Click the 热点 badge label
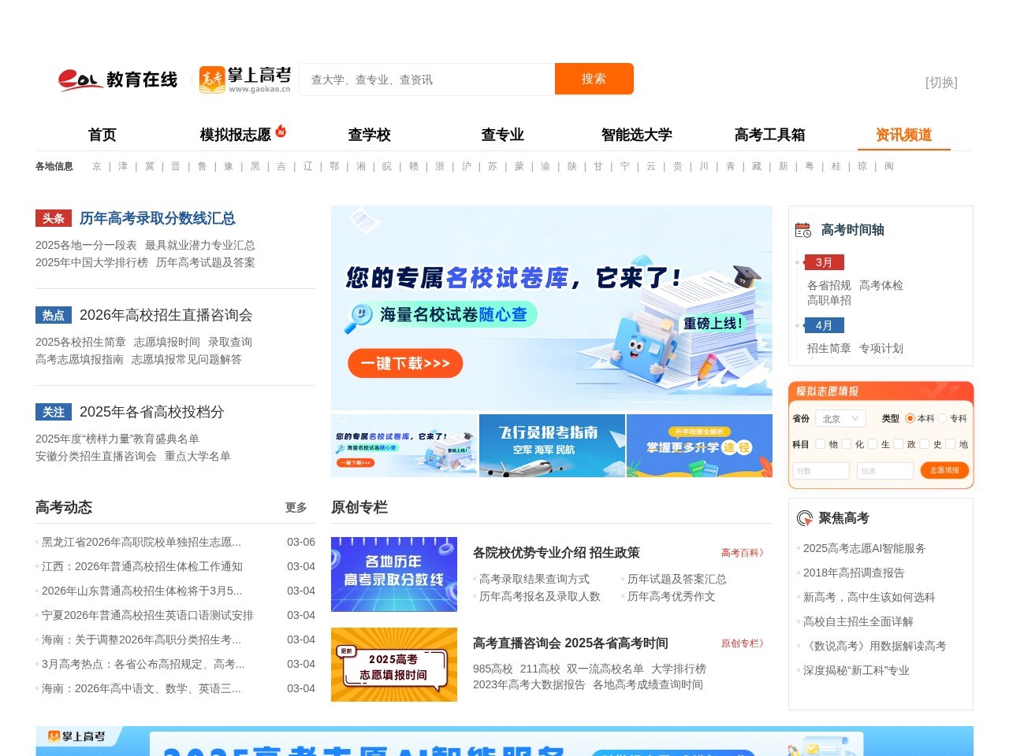 point(54,315)
